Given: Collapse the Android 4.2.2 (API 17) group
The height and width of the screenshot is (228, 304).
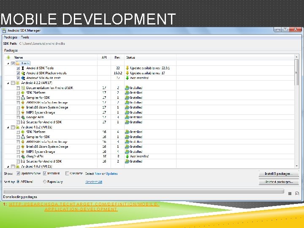Looking at the screenshot, I should [x=8, y=83].
